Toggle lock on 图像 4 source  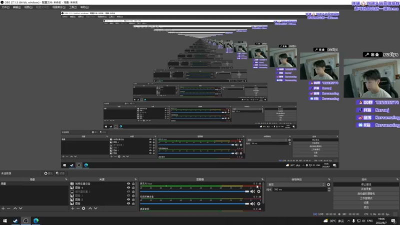click(133, 188)
